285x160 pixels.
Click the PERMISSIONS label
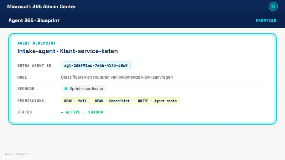tap(31, 101)
